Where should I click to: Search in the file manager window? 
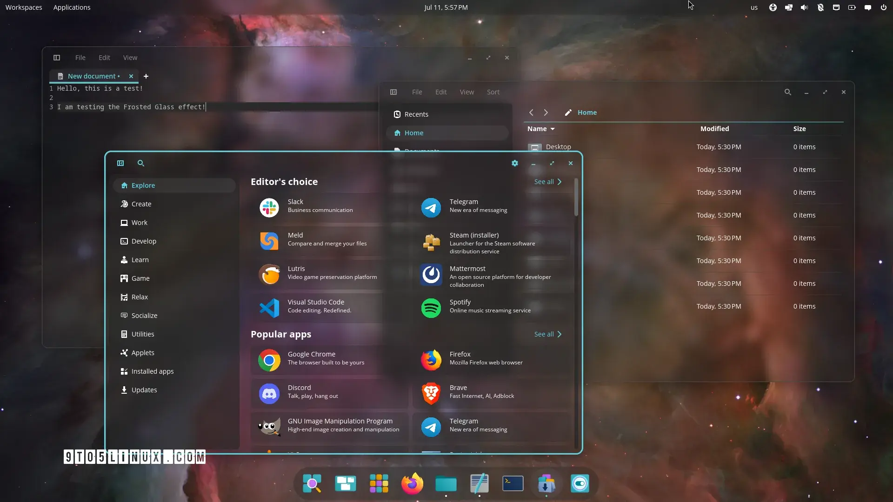[x=788, y=92]
